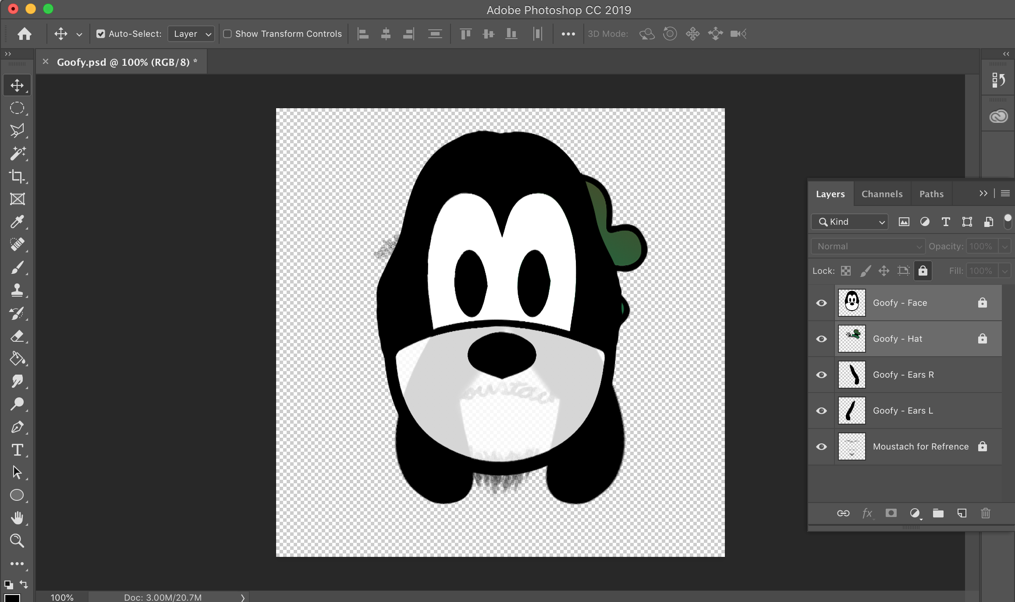This screenshot has height=602, width=1015.
Task: Hide the Goofy - Hat layer
Action: click(x=822, y=339)
